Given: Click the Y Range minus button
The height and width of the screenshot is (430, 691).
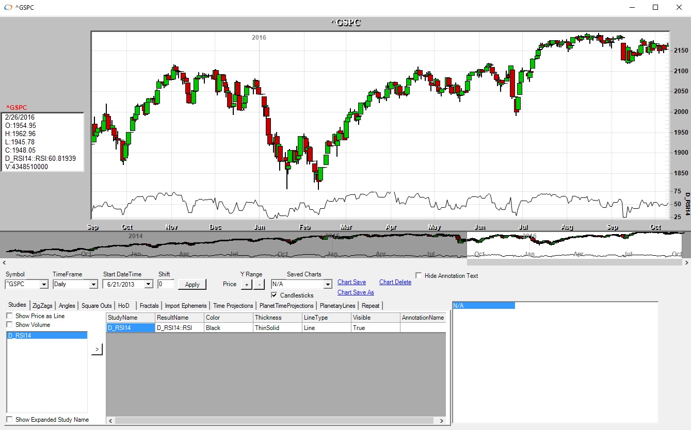Looking at the screenshot, I should [x=259, y=284].
